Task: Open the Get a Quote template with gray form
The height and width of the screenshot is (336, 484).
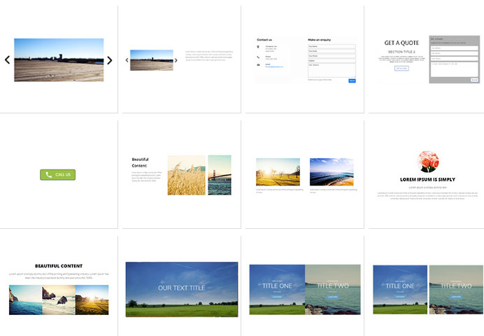Action: pyautogui.click(x=423, y=59)
